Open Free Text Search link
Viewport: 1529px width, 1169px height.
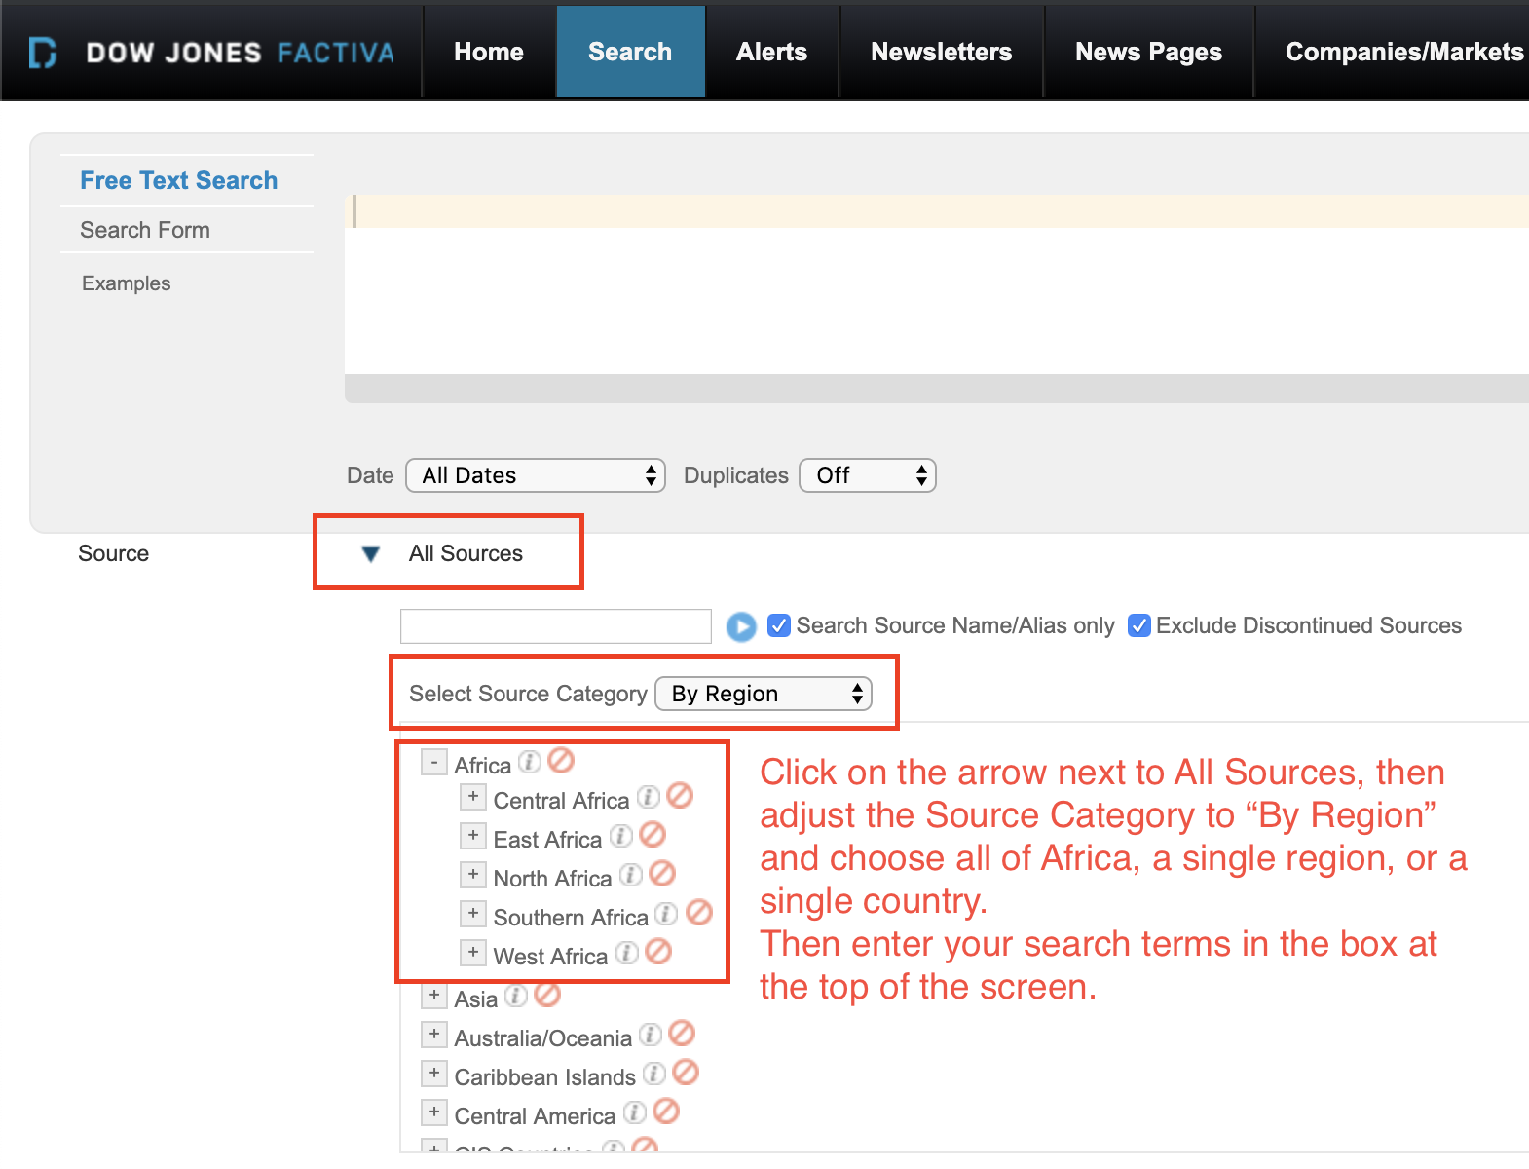tap(179, 180)
